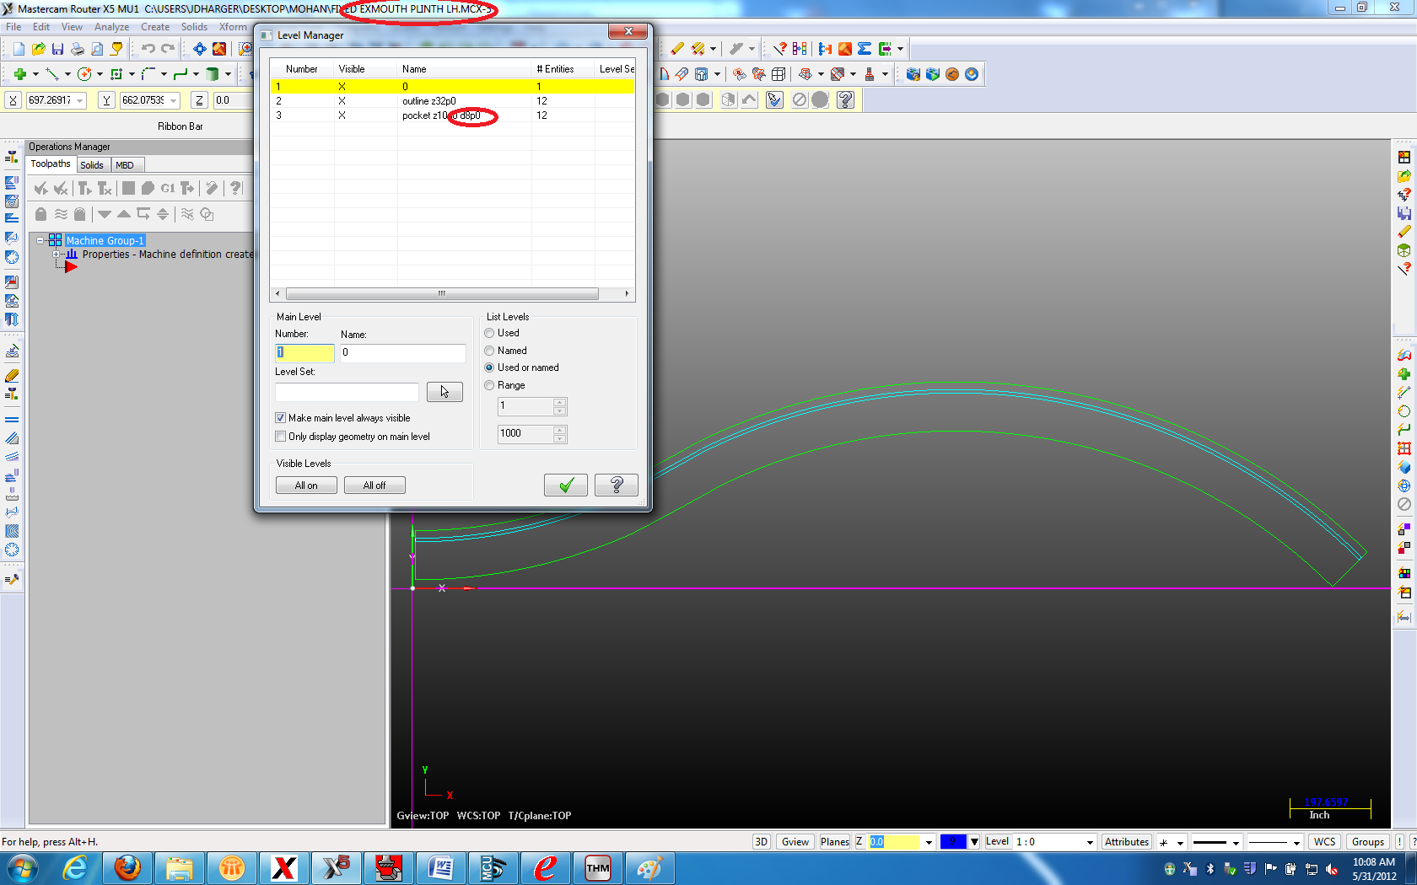Click the blue system color swatch

953,842
